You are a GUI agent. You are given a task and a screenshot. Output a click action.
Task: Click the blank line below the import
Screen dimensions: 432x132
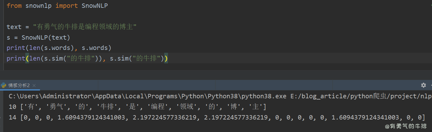[x=63, y=17]
